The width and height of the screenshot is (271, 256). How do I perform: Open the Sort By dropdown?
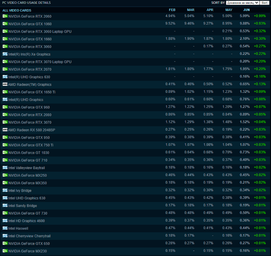coord(243,3)
